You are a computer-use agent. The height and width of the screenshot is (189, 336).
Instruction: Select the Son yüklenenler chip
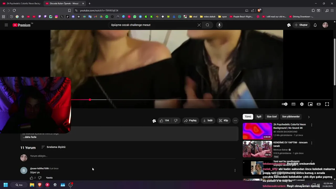291,117
